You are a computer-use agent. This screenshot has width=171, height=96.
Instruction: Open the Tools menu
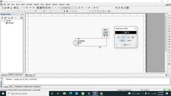click(42, 4)
